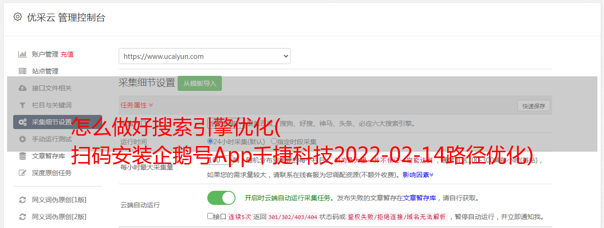Image resolution: width=604 pixels, height=228 pixels.
Task: Click the 运行时间 row label
Action: pos(133,141)
